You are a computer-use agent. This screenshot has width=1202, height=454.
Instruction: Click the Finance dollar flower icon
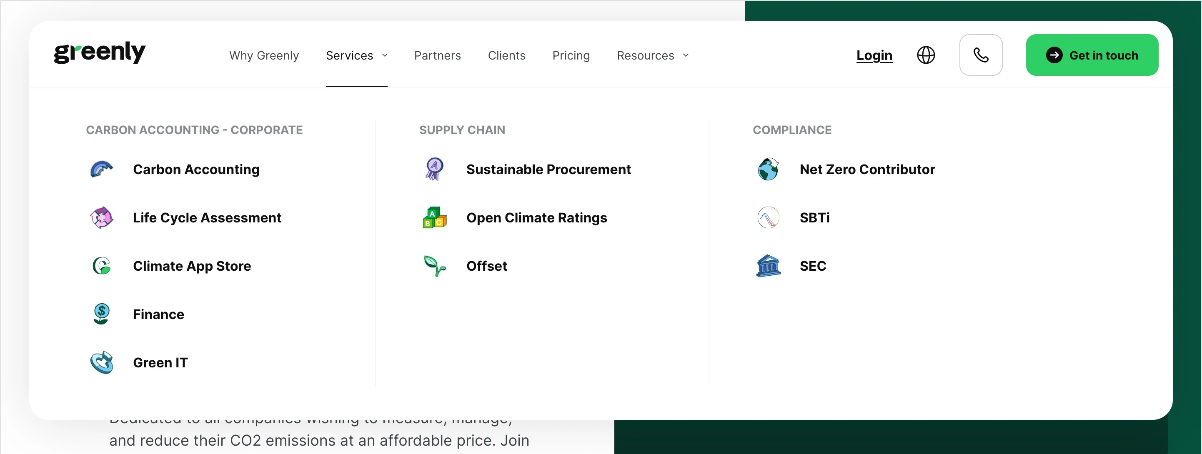point(101,314)
